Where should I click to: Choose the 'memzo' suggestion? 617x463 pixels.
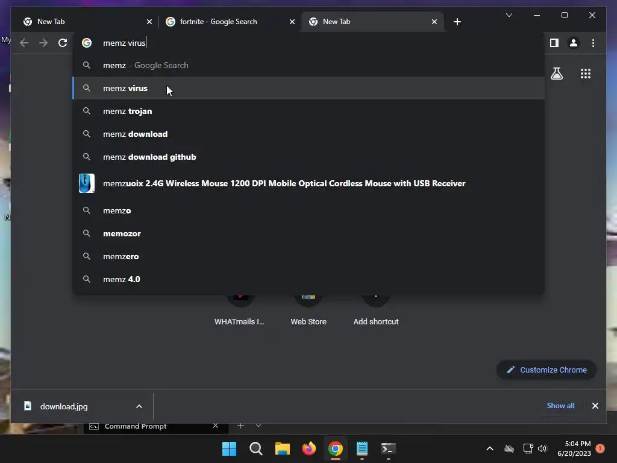pos(308,210)
